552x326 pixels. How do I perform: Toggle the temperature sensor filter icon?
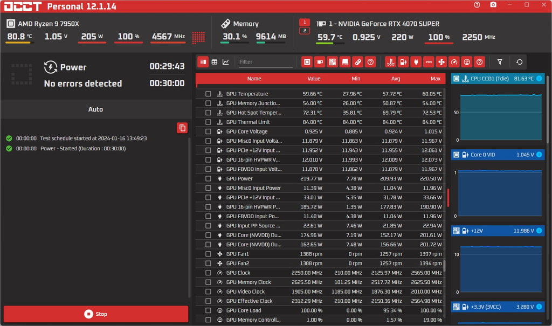(390, 62)
